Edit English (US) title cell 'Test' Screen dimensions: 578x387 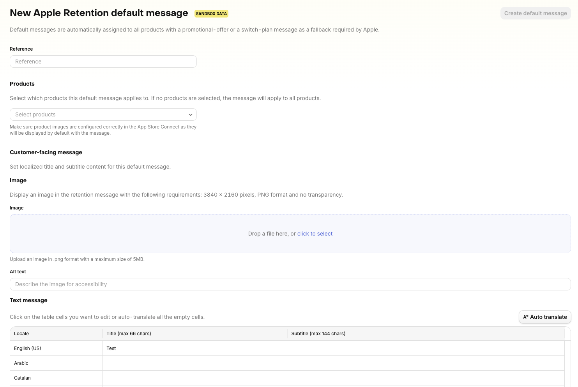pos(194,348)
